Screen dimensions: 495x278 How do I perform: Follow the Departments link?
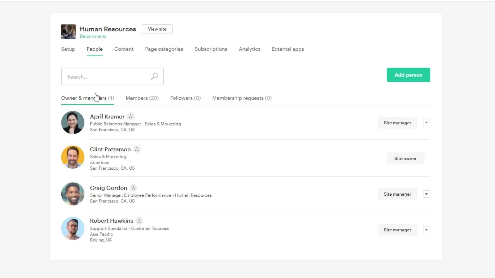coord(93,36)
